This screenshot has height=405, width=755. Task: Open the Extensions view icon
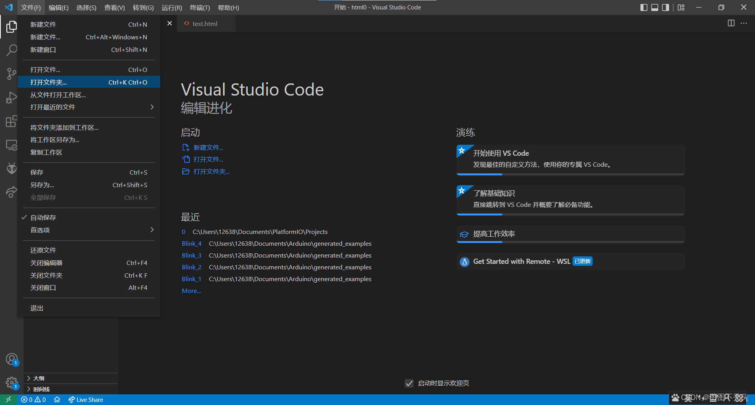click(x=11, y=121)
